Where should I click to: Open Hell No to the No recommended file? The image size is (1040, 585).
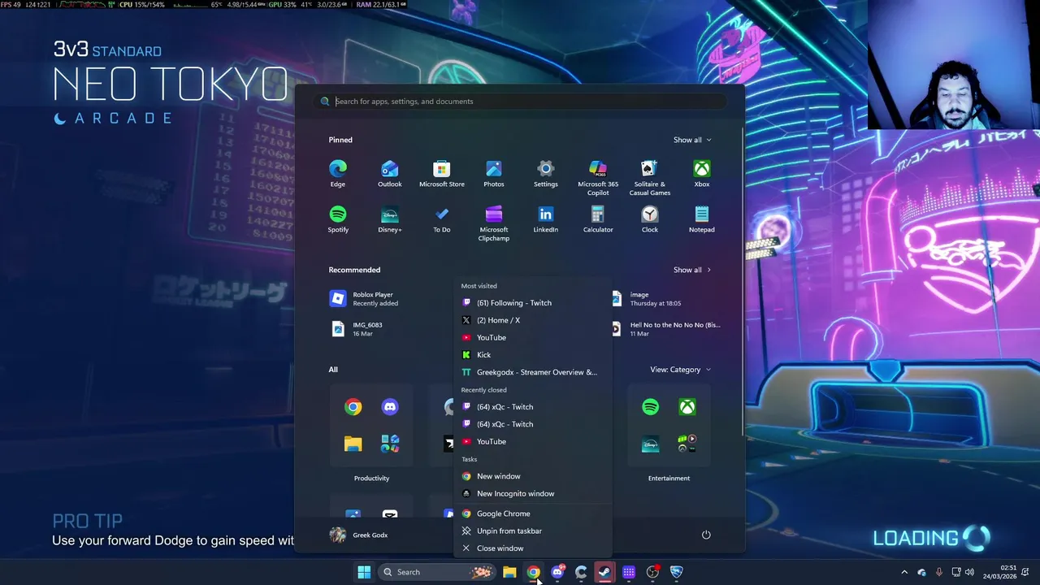[x=666, y=328]
